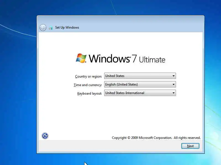
Task: Click the Next button
Action: coord(190,146)
